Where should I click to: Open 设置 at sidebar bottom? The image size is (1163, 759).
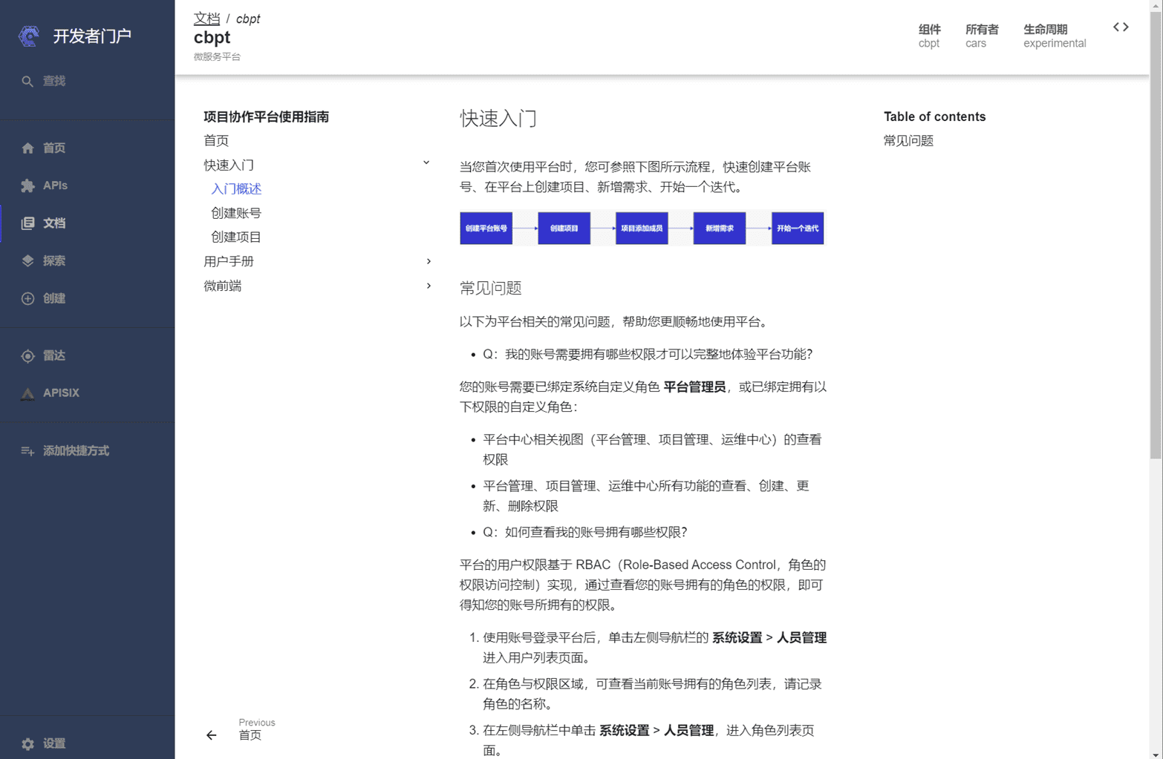88,743
